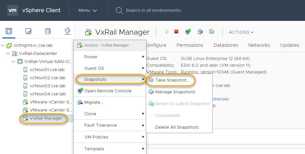305x154 pixels.
Task: Click the Edit Settings toolbar icon
Action: (x=200, y=32)
